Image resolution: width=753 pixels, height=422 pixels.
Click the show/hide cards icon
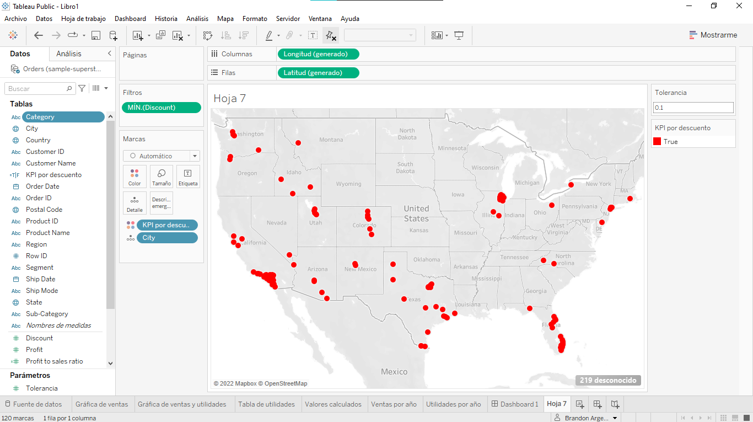(437, 35)
